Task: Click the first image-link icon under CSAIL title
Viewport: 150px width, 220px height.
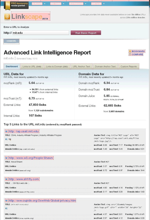Action: click(x=6, y=139)
